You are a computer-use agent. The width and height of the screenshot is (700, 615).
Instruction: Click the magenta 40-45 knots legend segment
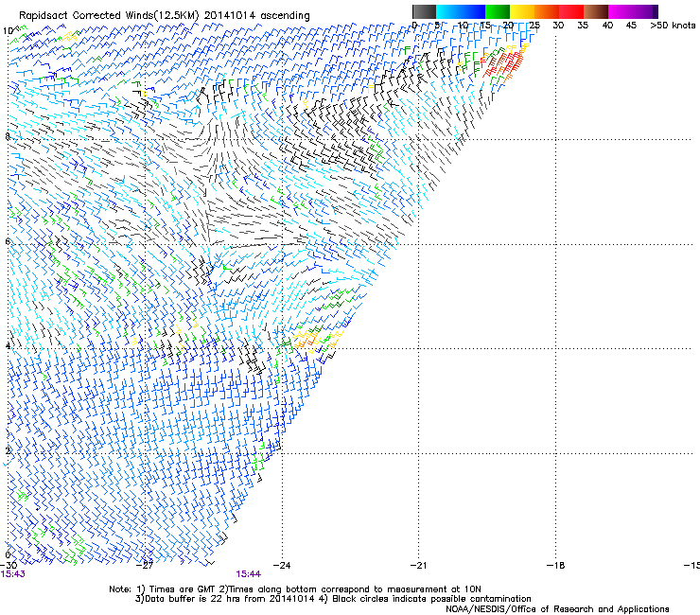(x=621, y=11)
